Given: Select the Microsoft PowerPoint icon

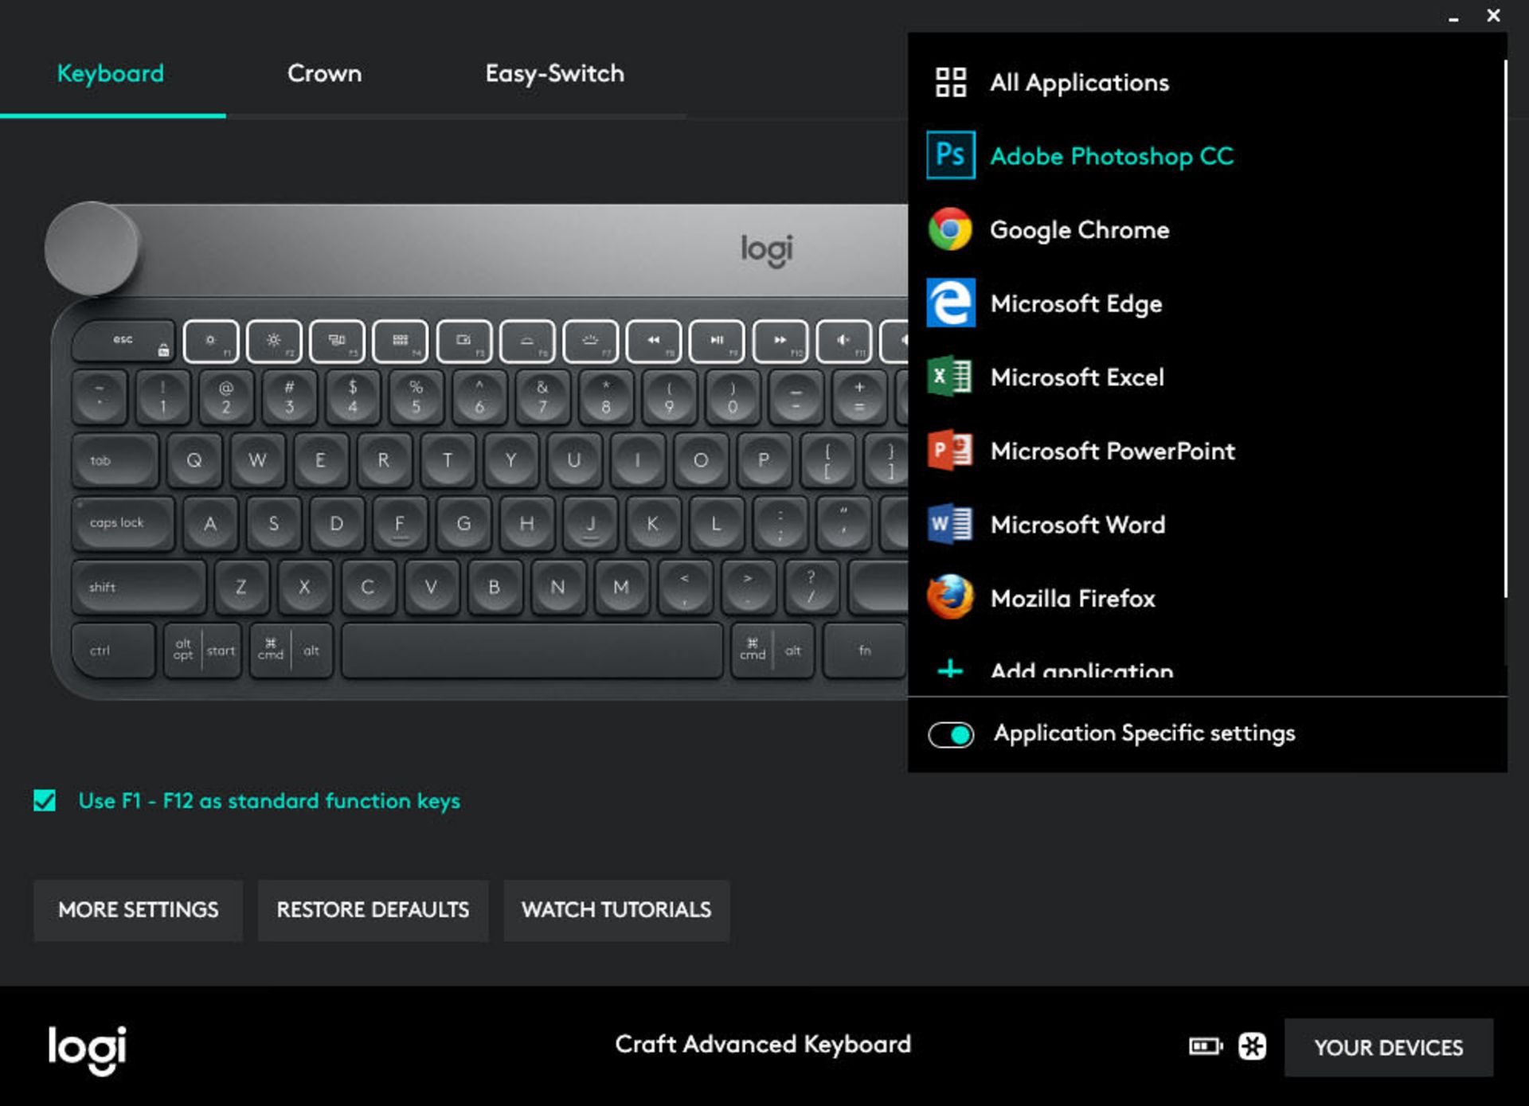Looking at the screenshot, I should click(951, 451).
